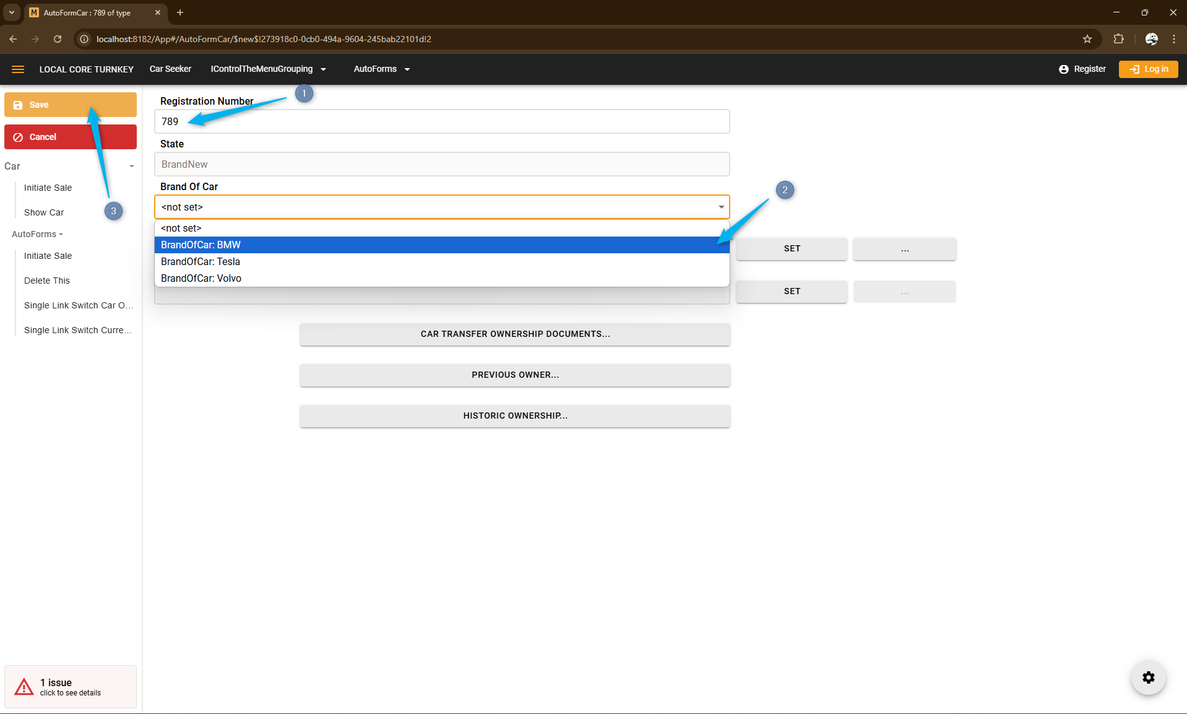Reload the page in browser

point(58,39)
